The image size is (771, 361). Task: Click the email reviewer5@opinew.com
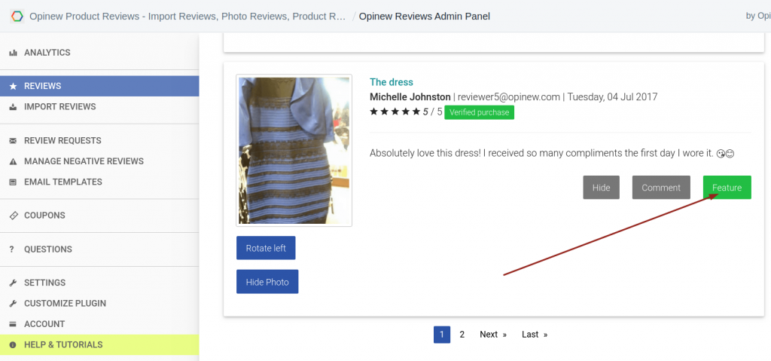pyautogui.click(x=509, y=97)
